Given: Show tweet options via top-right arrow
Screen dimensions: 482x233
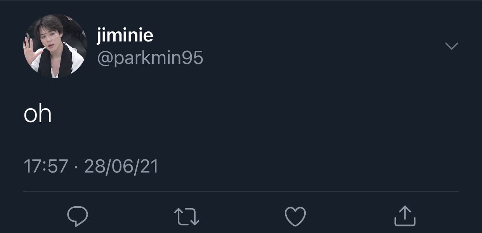Looking at the screenshot, I should coord(451,46).
